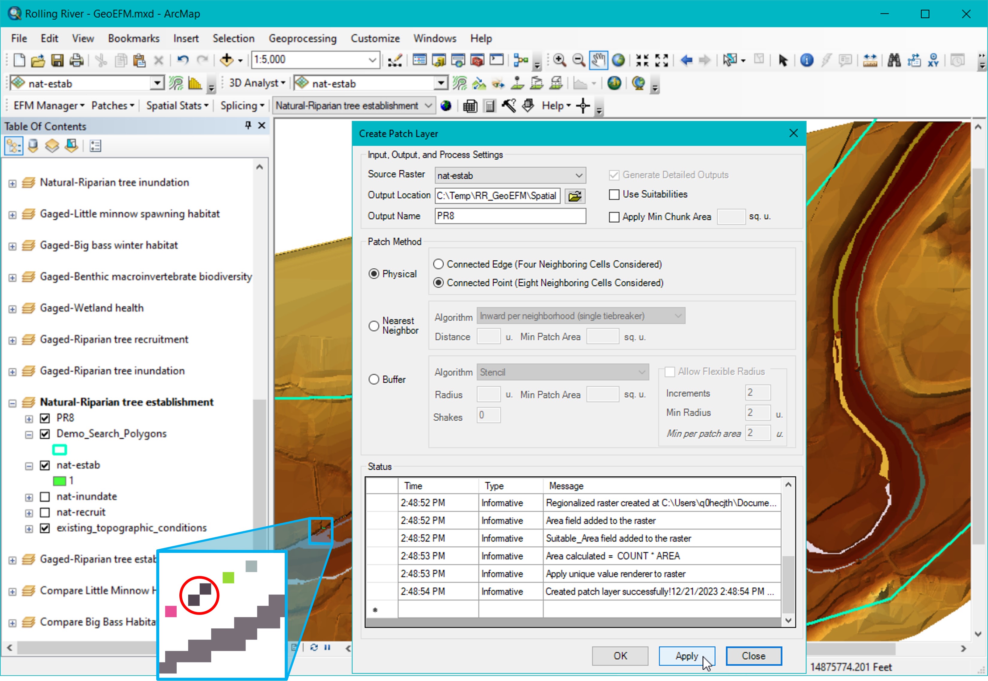Browse for Output Location folder

pos(575,196)
